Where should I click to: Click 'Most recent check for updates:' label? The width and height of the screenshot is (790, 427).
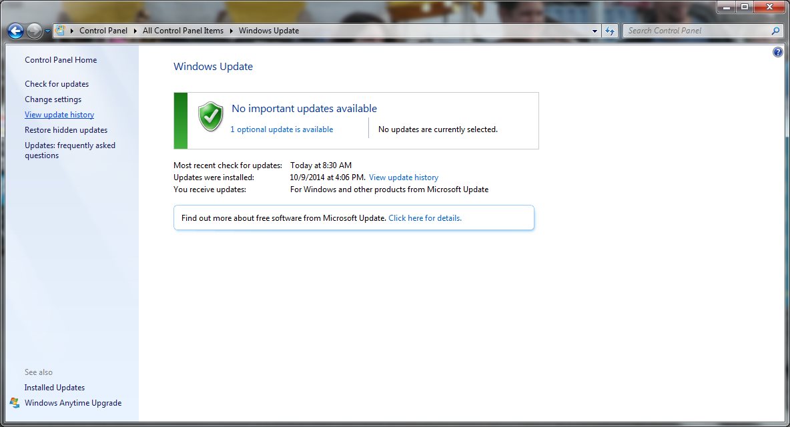(x=228, y=165)
